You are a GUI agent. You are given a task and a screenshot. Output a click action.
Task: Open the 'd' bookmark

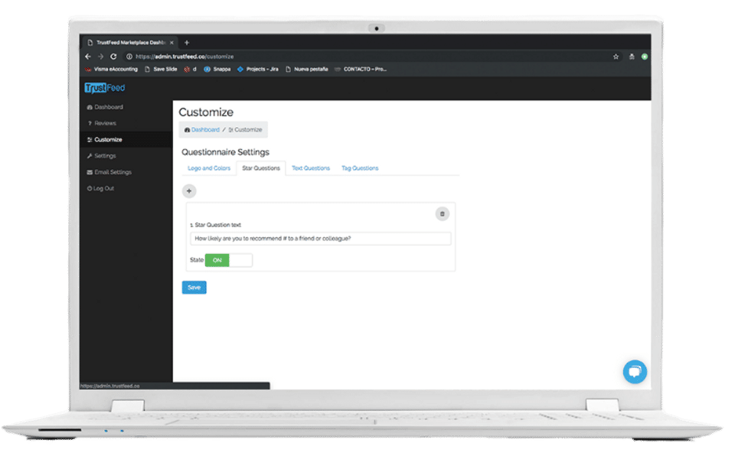point(191,70)
